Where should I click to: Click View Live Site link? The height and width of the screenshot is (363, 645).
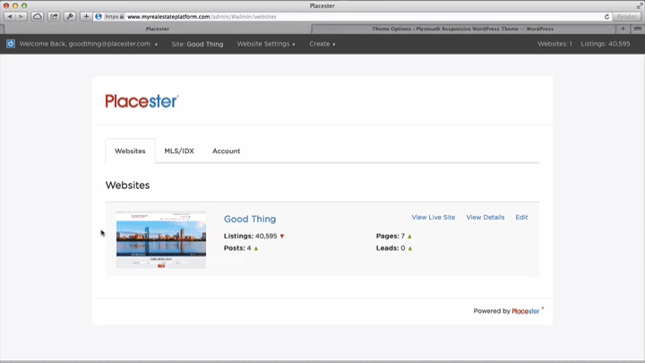(x=434, y=217)
